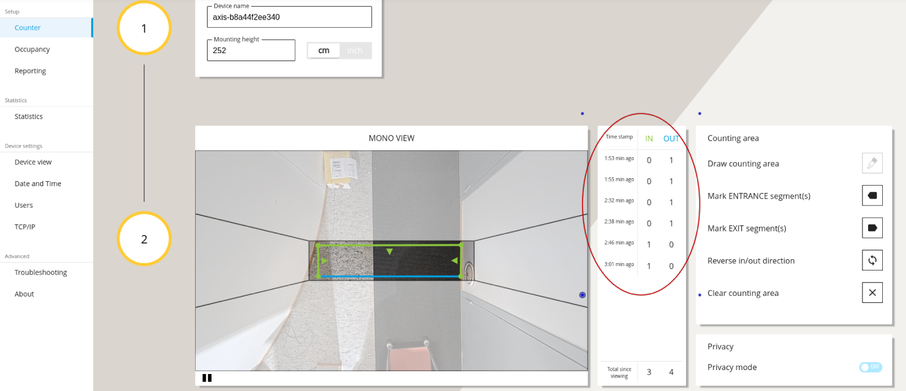
Task: Click the 'Time stamp' column header
Action: (619, 137)
